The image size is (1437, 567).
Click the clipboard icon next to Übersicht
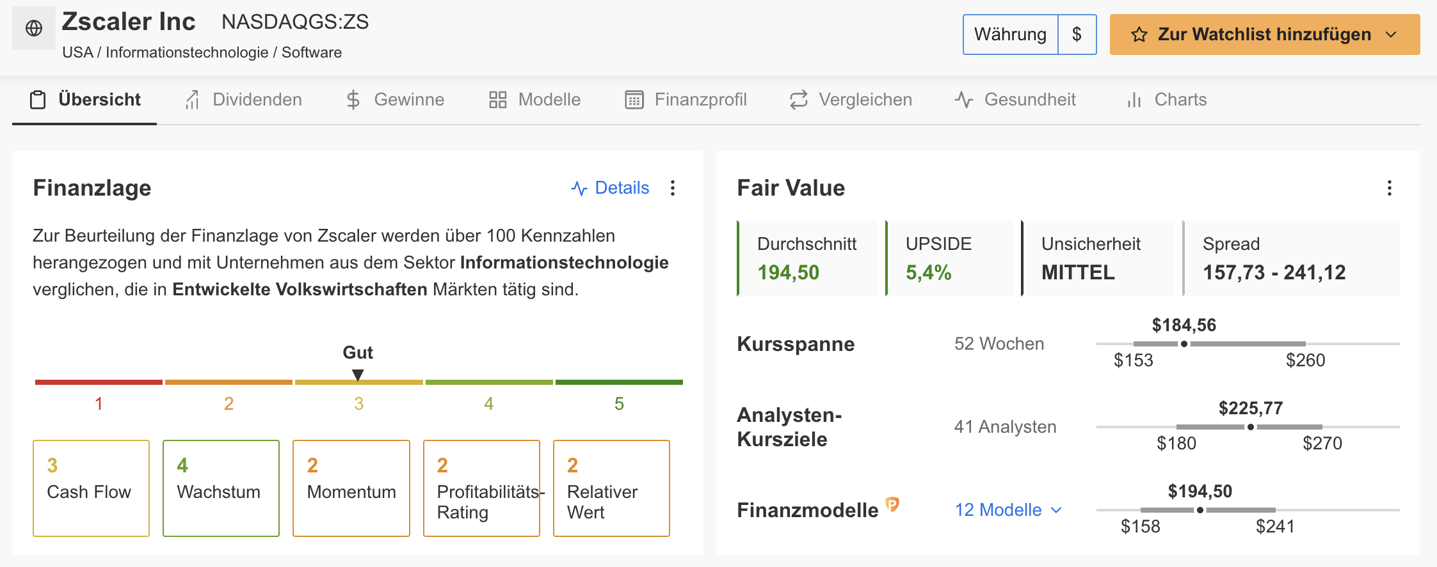[38, 100]
